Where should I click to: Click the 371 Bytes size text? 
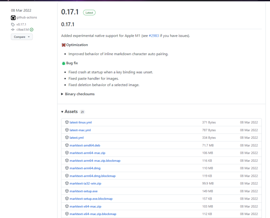209,122
